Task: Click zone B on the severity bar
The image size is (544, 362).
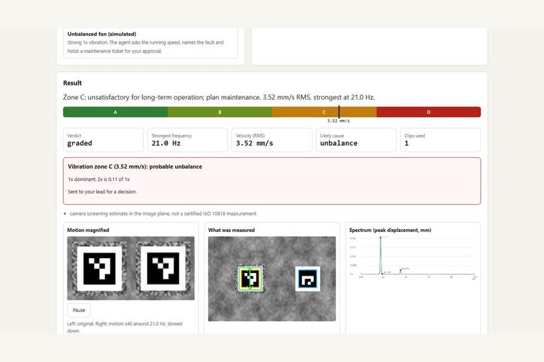Action: point(219,112)
